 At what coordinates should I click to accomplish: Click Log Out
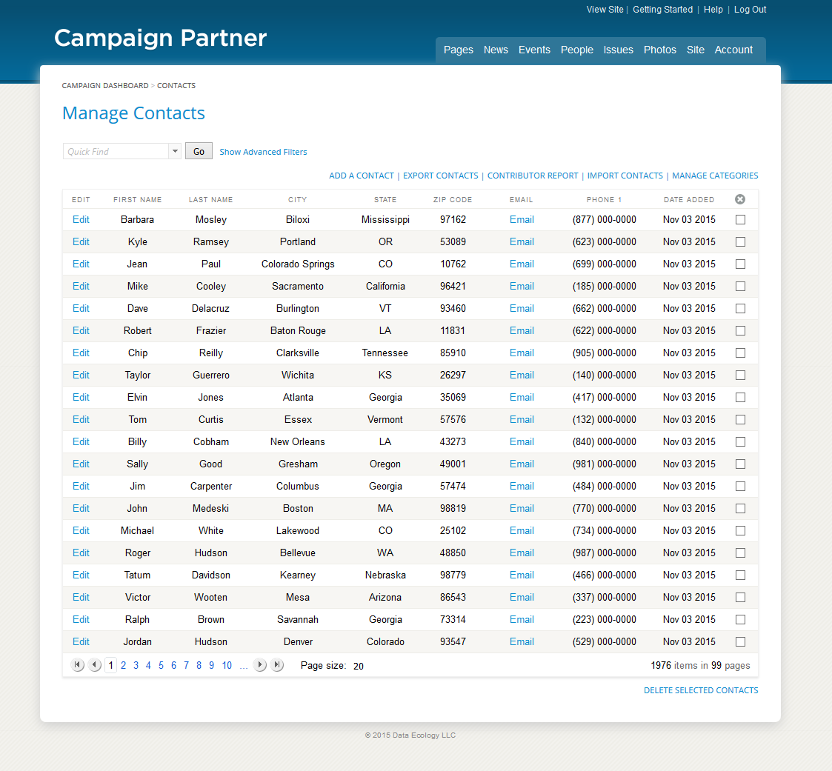pyautogui.click(x=751, y=10)
